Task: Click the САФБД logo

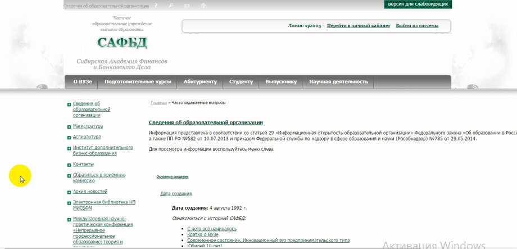Action: pyautogui.click(x=122, y=43)
